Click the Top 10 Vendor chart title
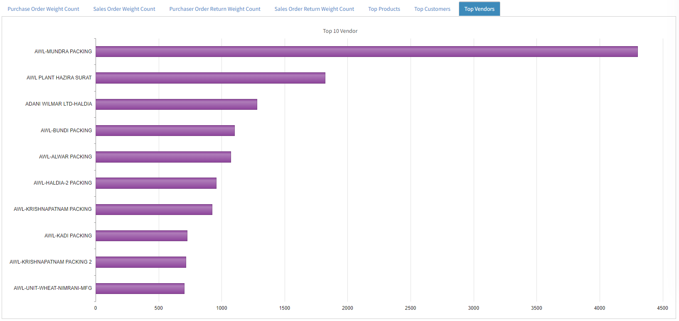The height and width of the screenshot is (321, 679). [x=340, y=31]
